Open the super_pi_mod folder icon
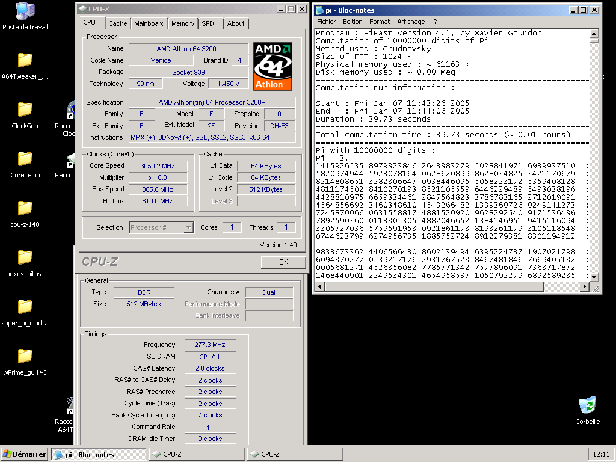Image resolution: width=616 pixels, height=462 pixels. 25,313
